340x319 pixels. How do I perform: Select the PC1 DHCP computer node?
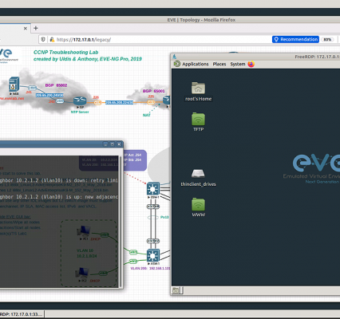click(x=84, y=231)
